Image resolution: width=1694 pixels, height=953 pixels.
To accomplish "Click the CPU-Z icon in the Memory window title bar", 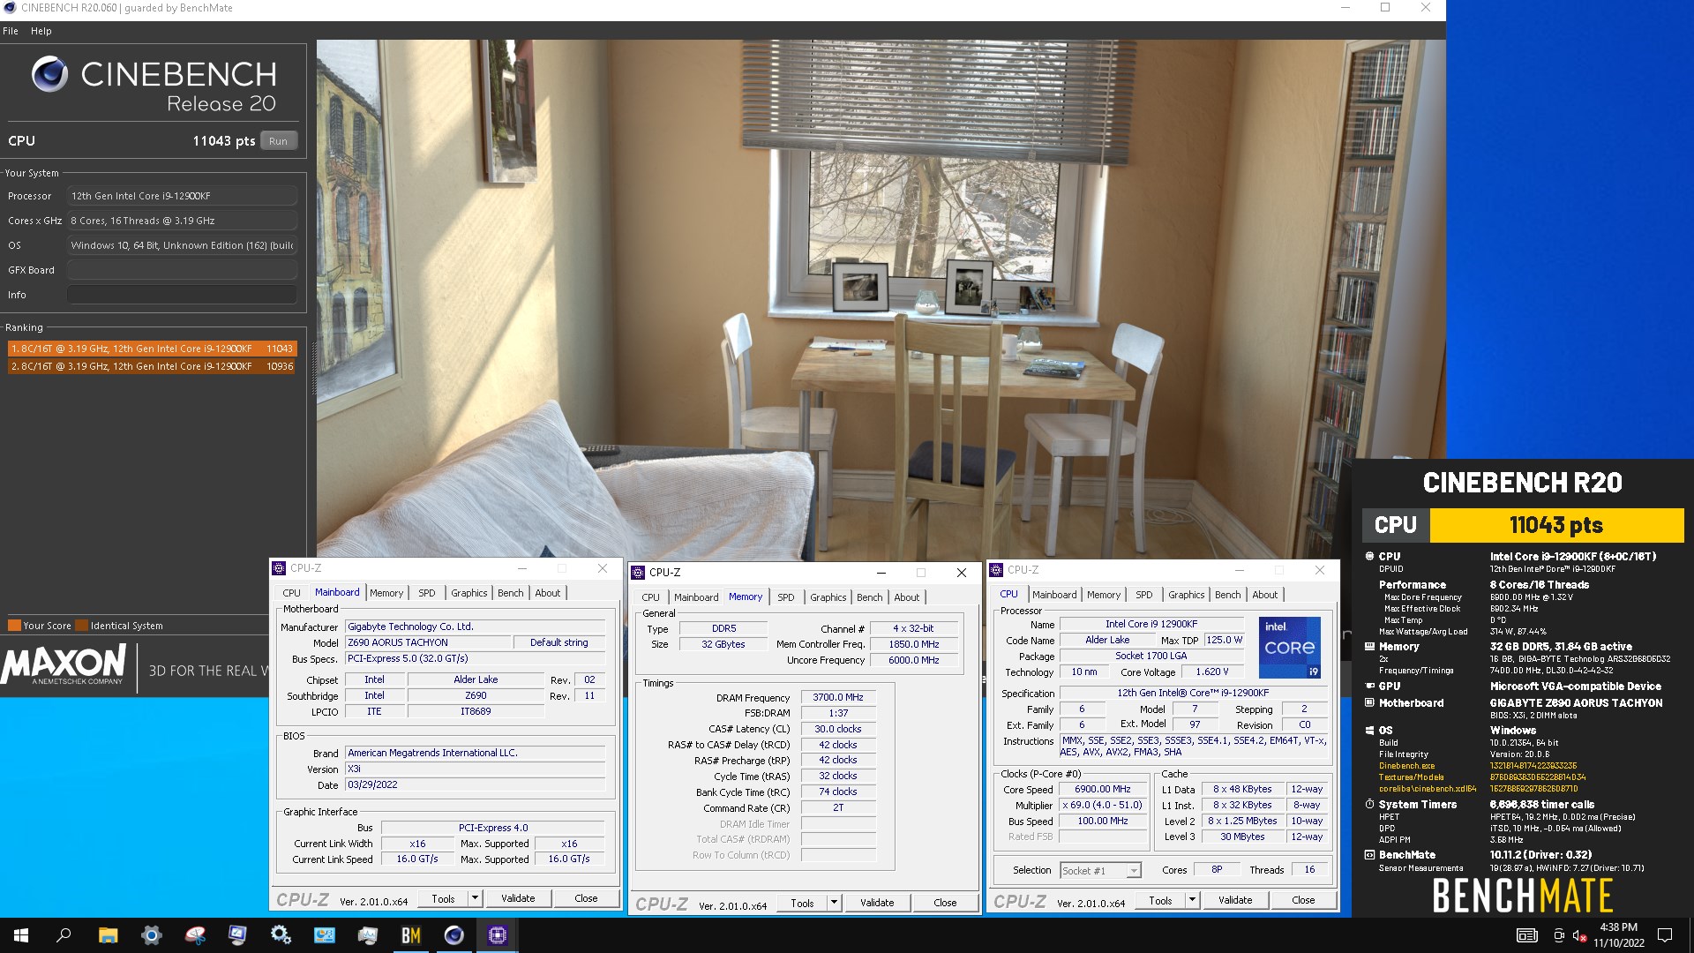I will tap(638, 573).
